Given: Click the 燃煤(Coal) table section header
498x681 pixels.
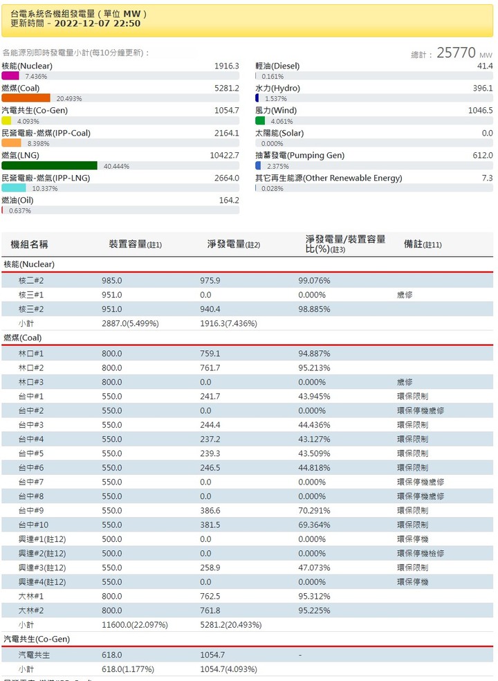Looking at the screenshot, I should (x=23, y=338).
